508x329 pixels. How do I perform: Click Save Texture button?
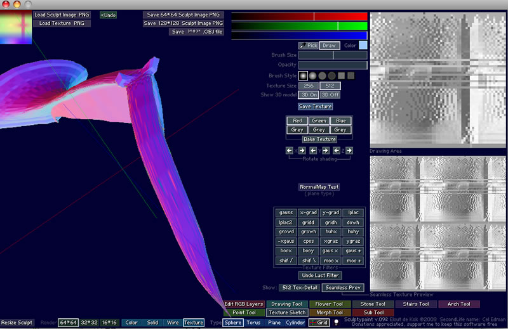click(315, 106)
